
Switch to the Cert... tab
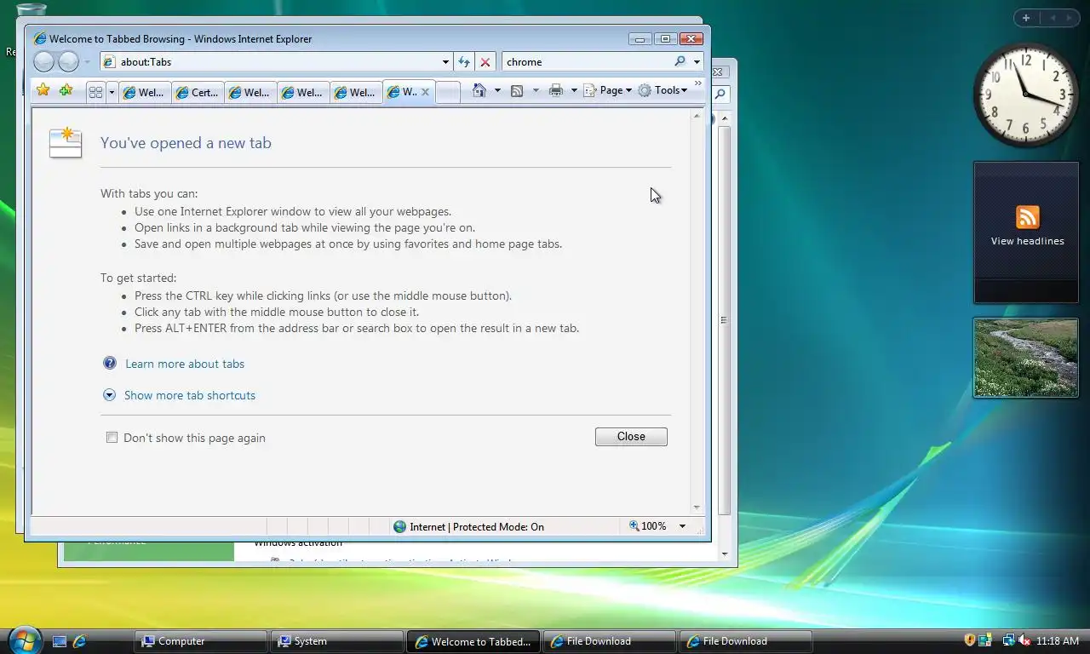(197, 93)
